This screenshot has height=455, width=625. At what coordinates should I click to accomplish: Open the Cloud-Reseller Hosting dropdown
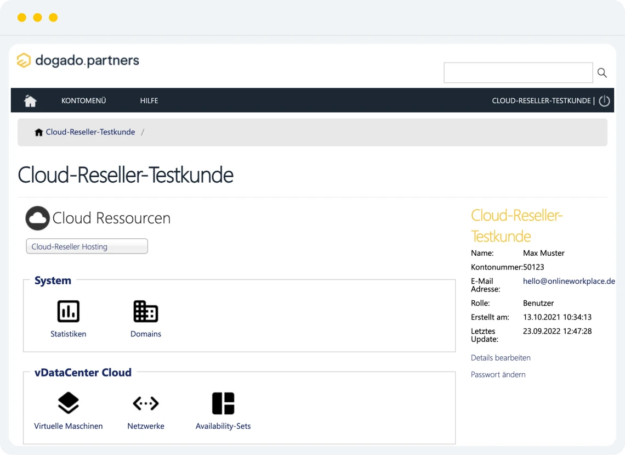click(x=87, y=246)
